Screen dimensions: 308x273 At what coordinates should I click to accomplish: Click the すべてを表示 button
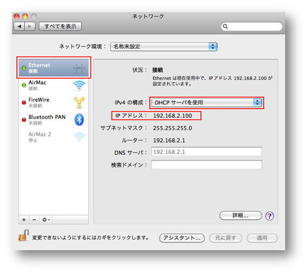coord(60,26)
